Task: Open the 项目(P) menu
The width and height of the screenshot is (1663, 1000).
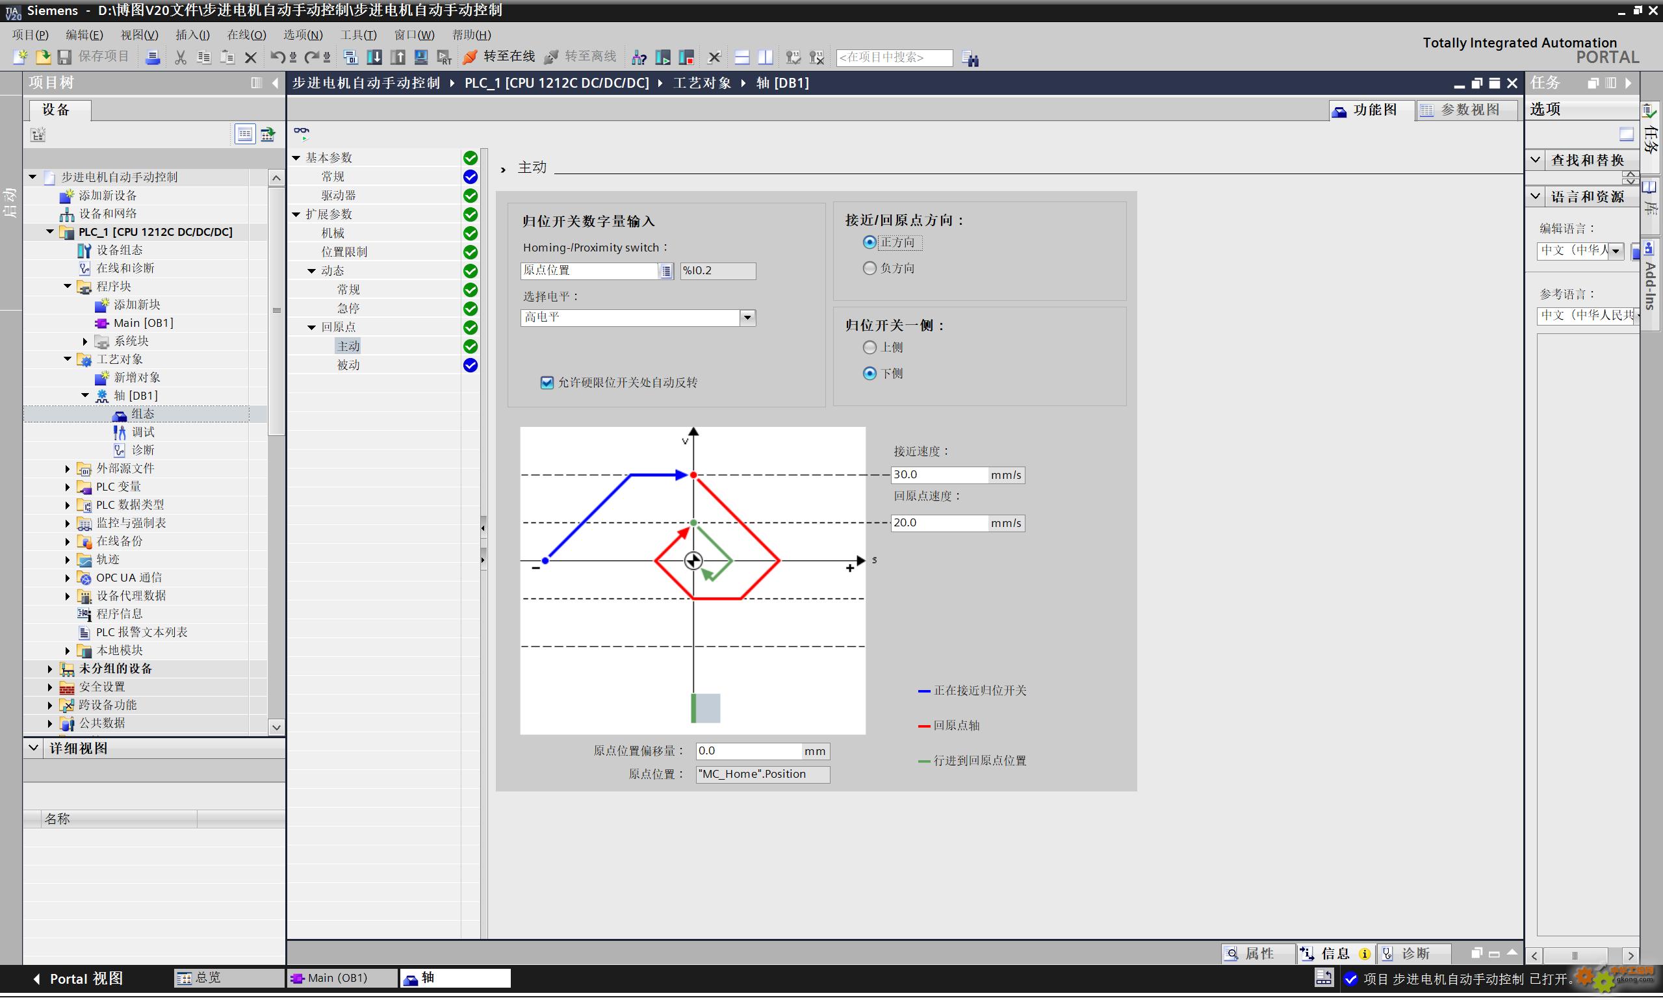Action: click(31, 34)
